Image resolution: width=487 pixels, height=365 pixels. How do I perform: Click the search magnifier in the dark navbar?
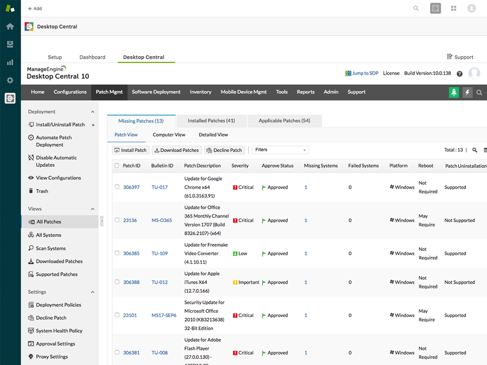pyautogui.click(x=480, y=92)
